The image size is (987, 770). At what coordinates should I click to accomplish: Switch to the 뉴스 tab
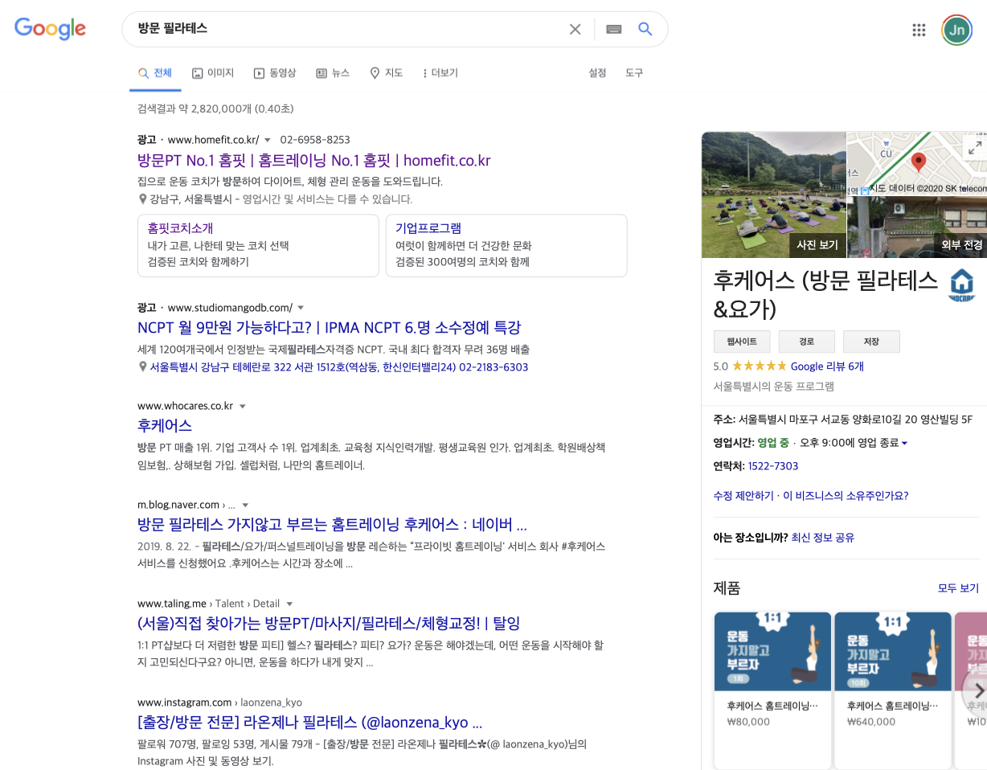[x=332, y=72]
